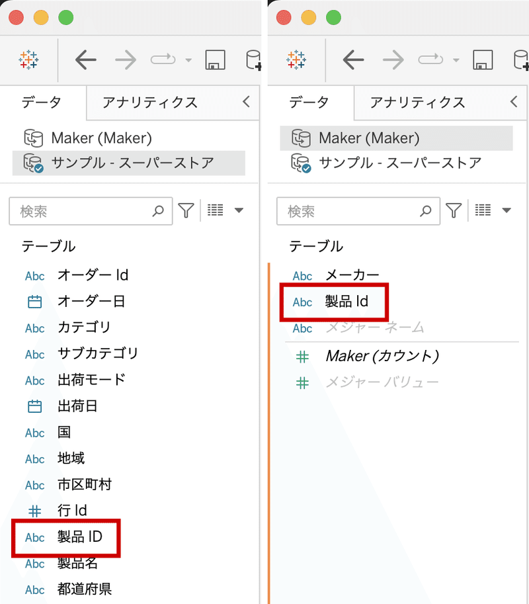Select the 市区町村 field
This screenshot has width=529, height=604.
[x=85, y=484]
